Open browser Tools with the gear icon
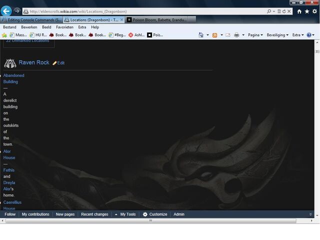 point(314,11)
